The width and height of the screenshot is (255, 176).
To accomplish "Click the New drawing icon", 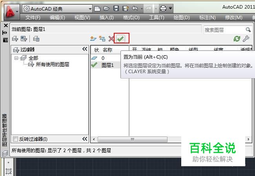I will (97, 9).
